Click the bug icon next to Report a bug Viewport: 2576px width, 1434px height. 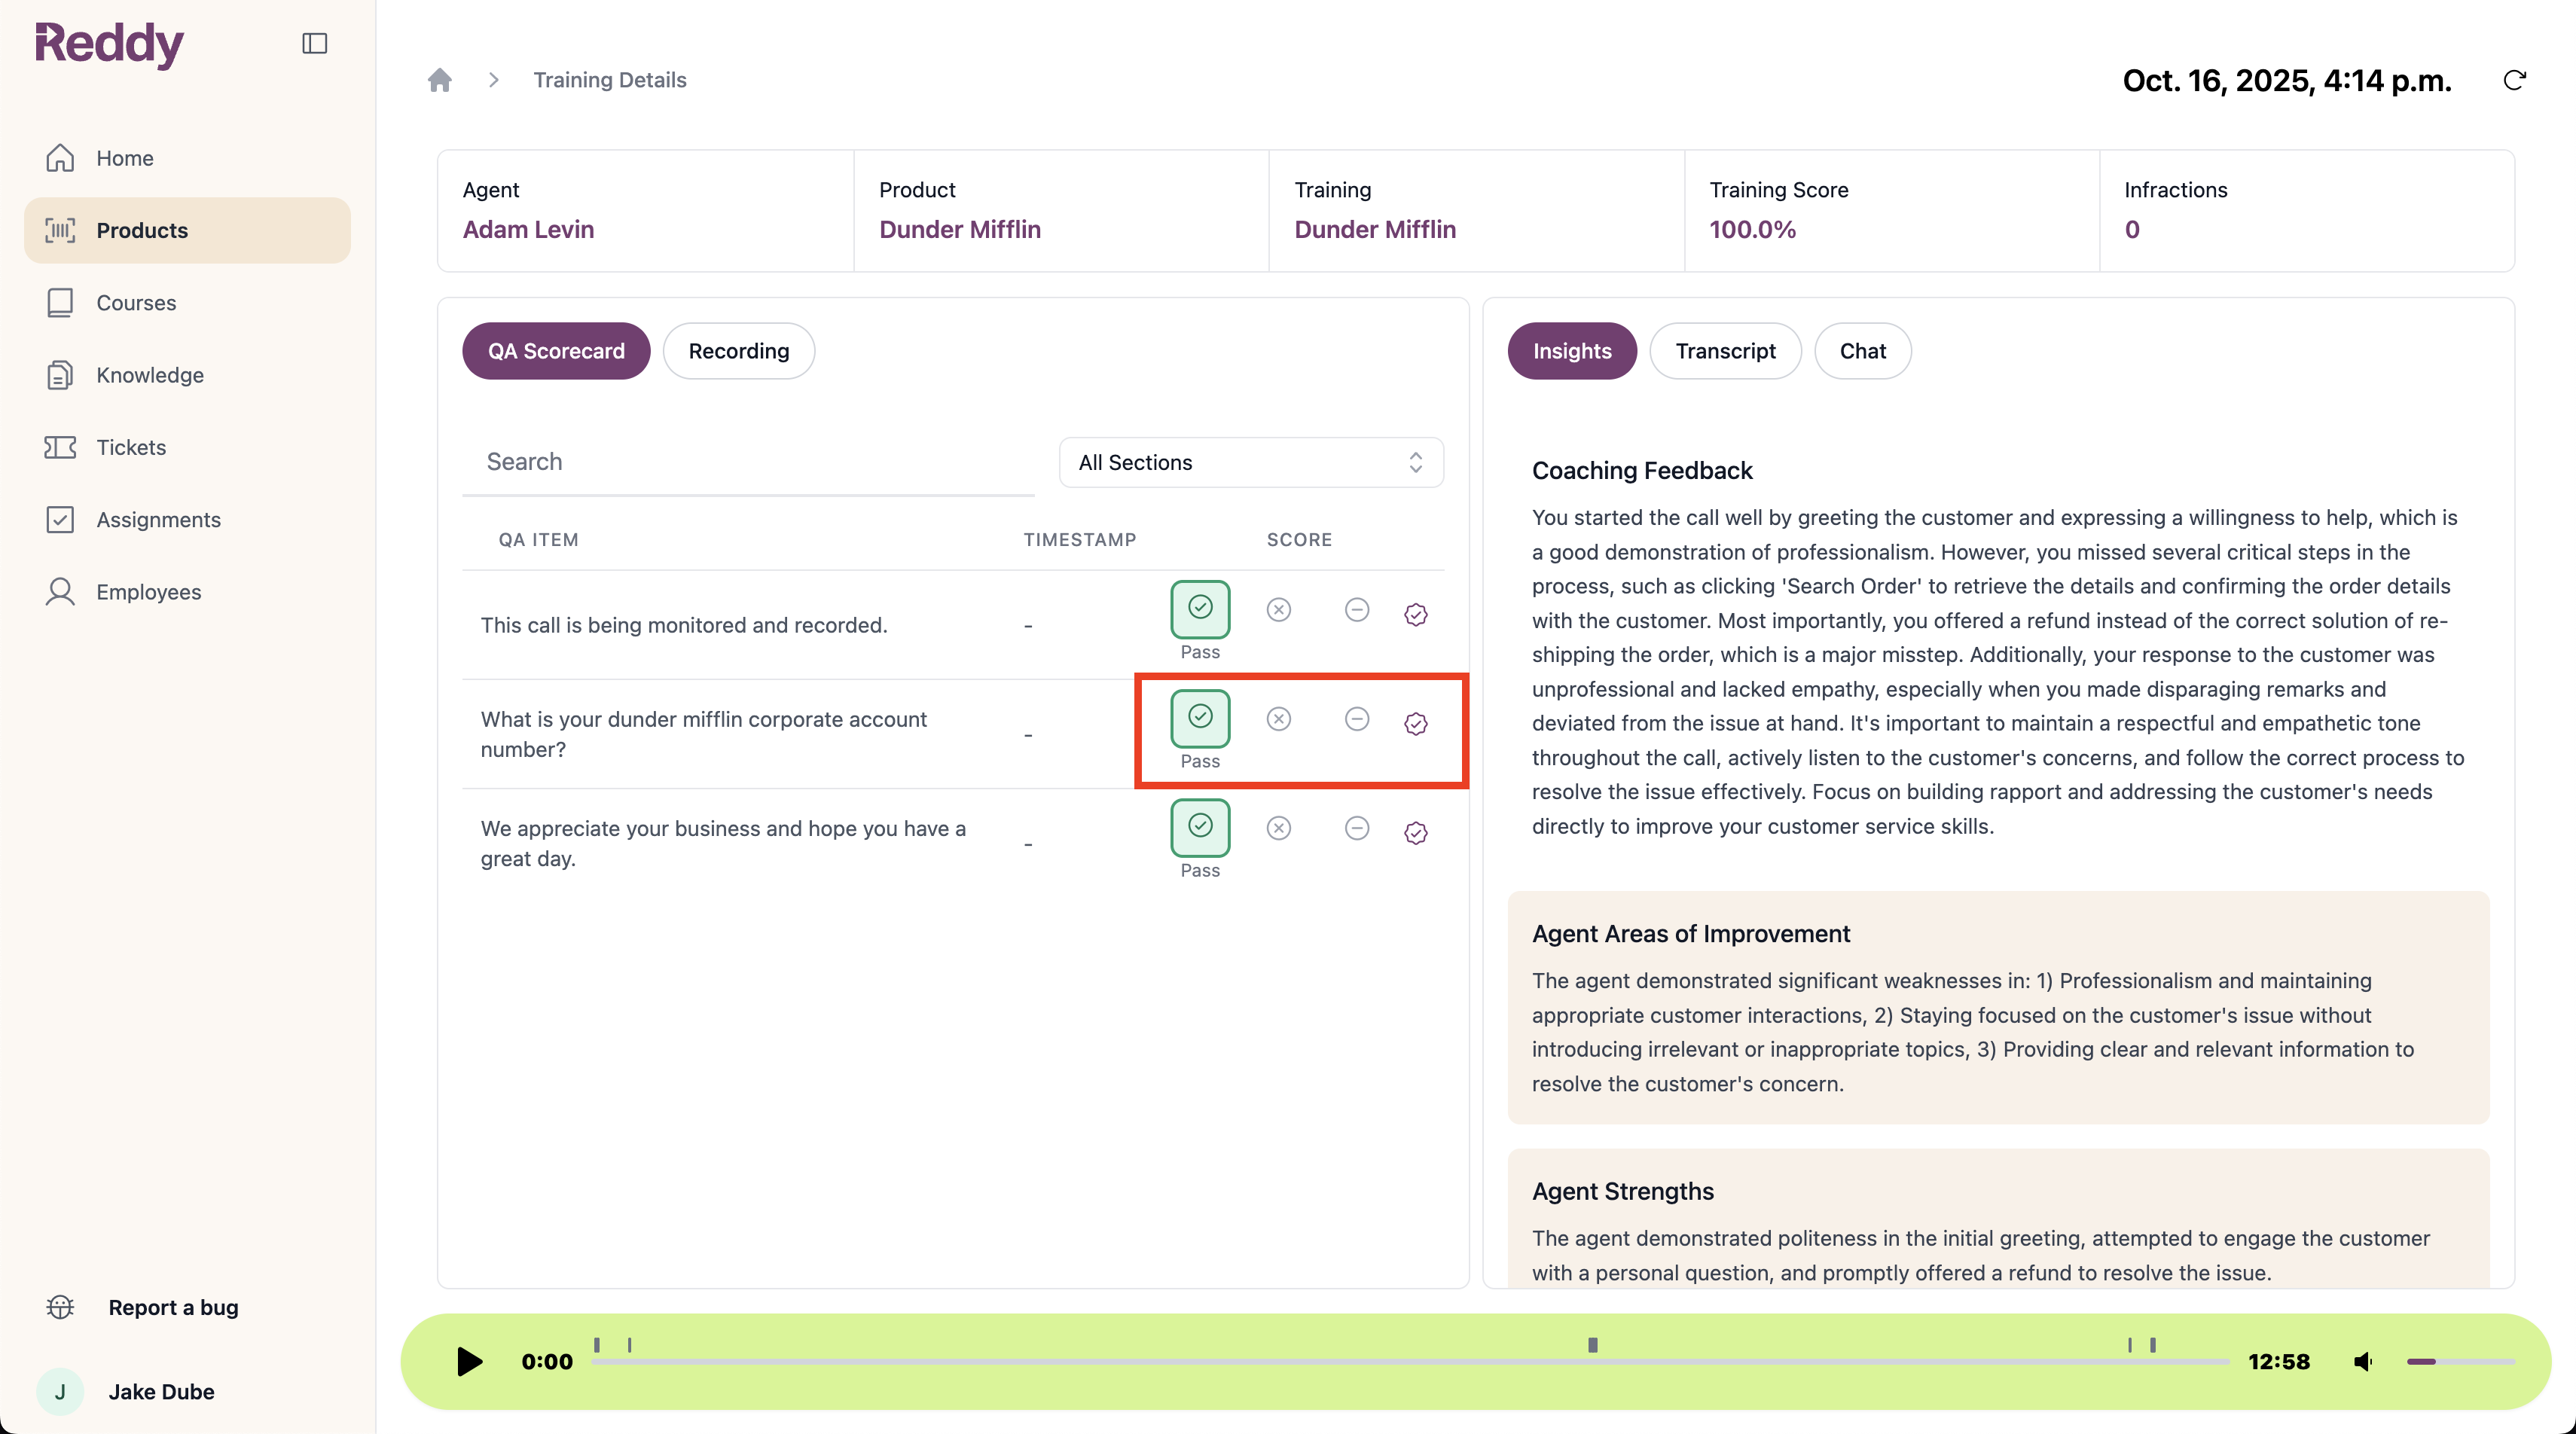coord(60,1307)
